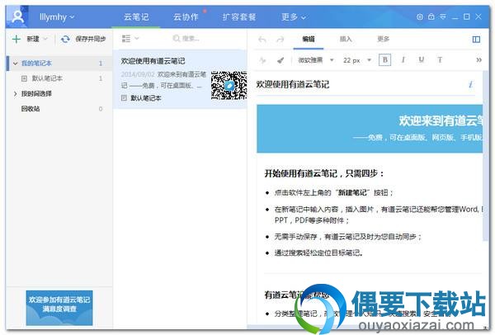Toggle Bold formatting
Screen dimensions: 495x335
click(384, 60)
